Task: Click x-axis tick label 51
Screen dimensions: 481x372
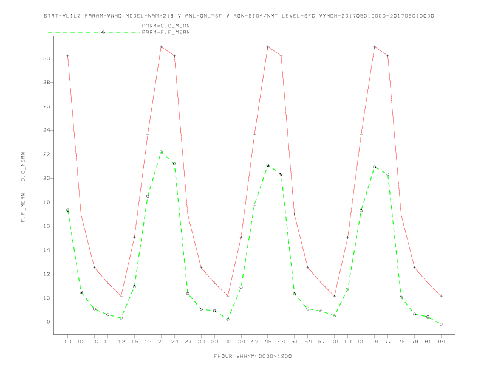Action: 295,342
